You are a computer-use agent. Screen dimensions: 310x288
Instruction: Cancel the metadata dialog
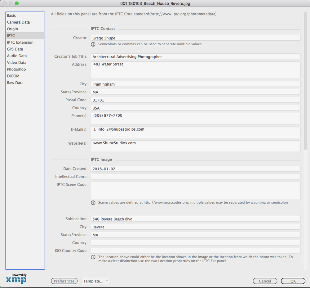tap(265, 281)
